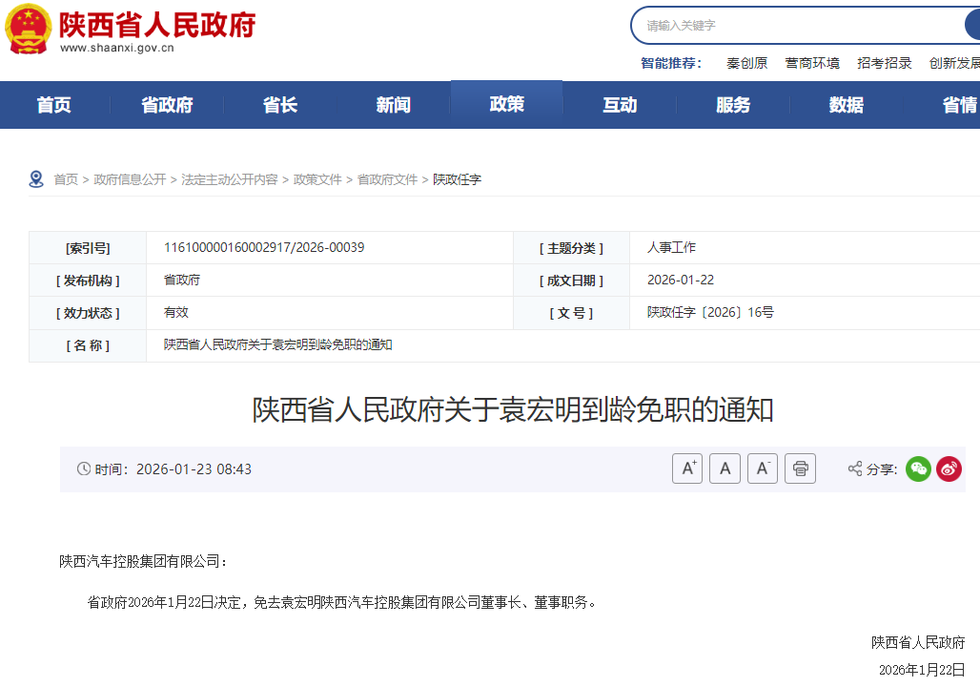Select the 数据 item in the navigation bar

[x=845, y=105]
